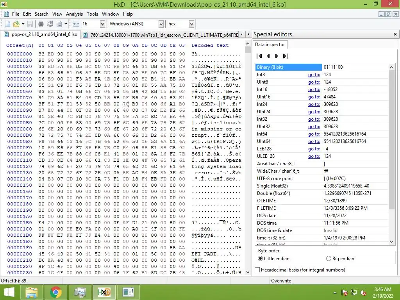Click hex editor scroll down arrow
The image size is (400, 300).
point(247,272)
